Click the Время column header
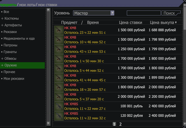Viewport: 186px width, 128px height. click(93, 22)
